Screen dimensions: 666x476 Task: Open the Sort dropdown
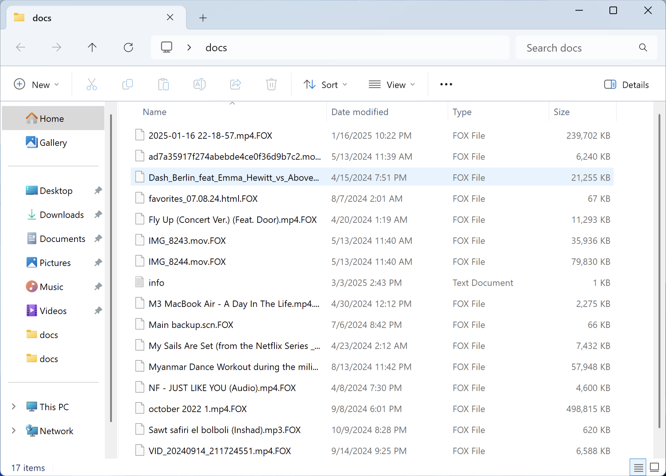point(325,85)
